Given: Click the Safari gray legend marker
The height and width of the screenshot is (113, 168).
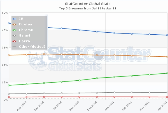Looking at the screenshot, I should coord(14,35).
